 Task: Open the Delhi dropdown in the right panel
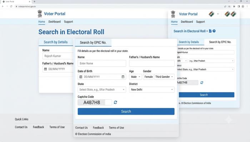[x=182, y=61]
